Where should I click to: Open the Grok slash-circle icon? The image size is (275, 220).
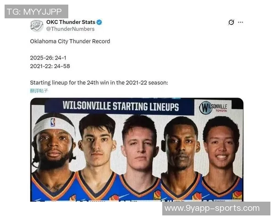click(231, 22)
